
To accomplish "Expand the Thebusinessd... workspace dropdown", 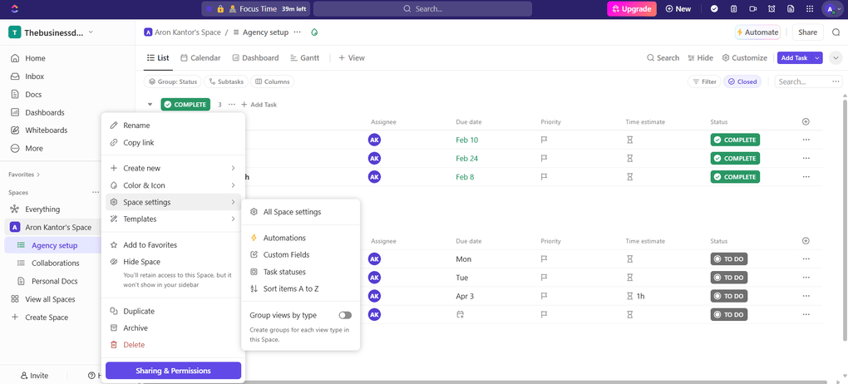I will pos(91,32).
